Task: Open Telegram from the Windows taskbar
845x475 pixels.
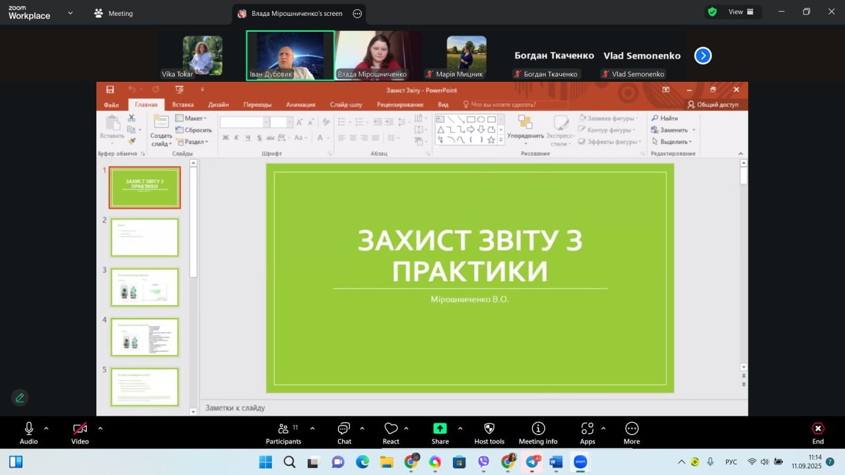Action: (531, 462)
